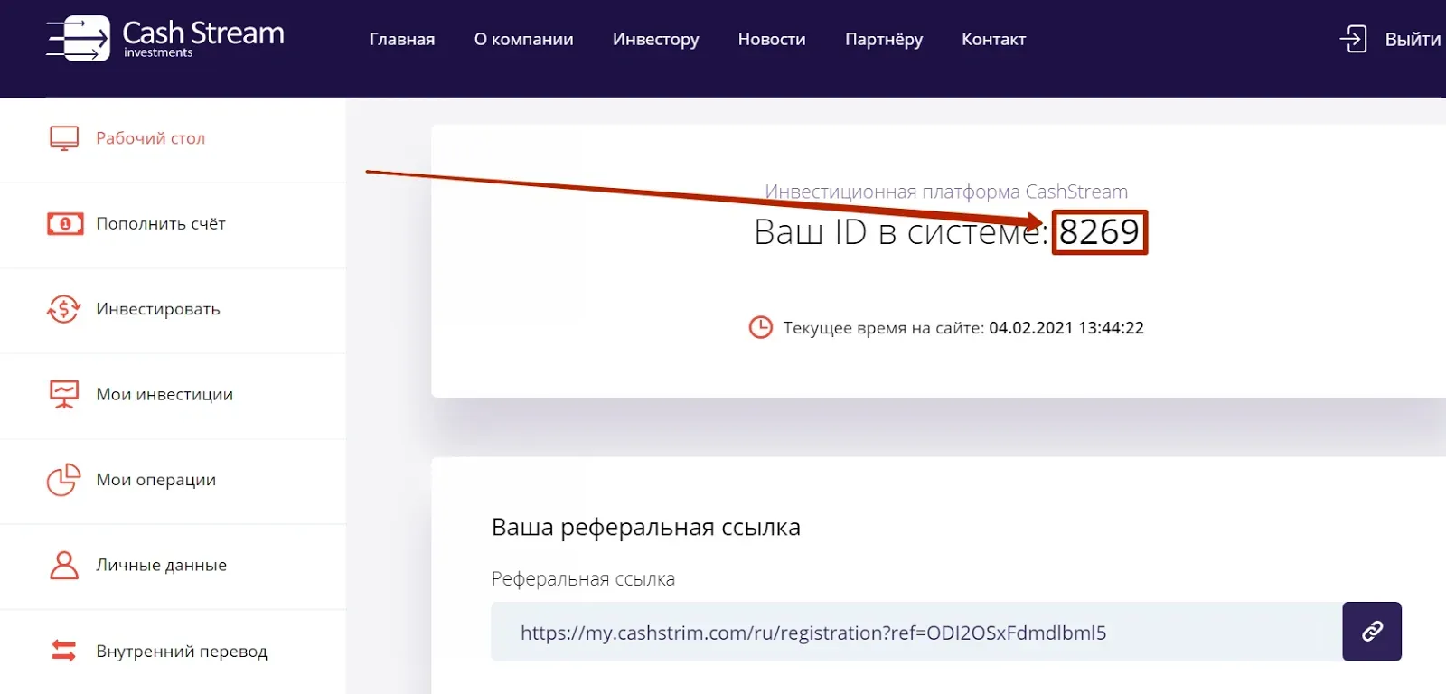Viewport: 1446px width, 694px height.
Task: Log out via Выйти link
Action: coord(1413,39)
